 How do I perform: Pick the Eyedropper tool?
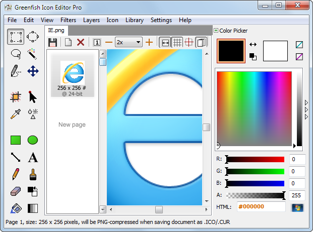[x=15, y=114]
